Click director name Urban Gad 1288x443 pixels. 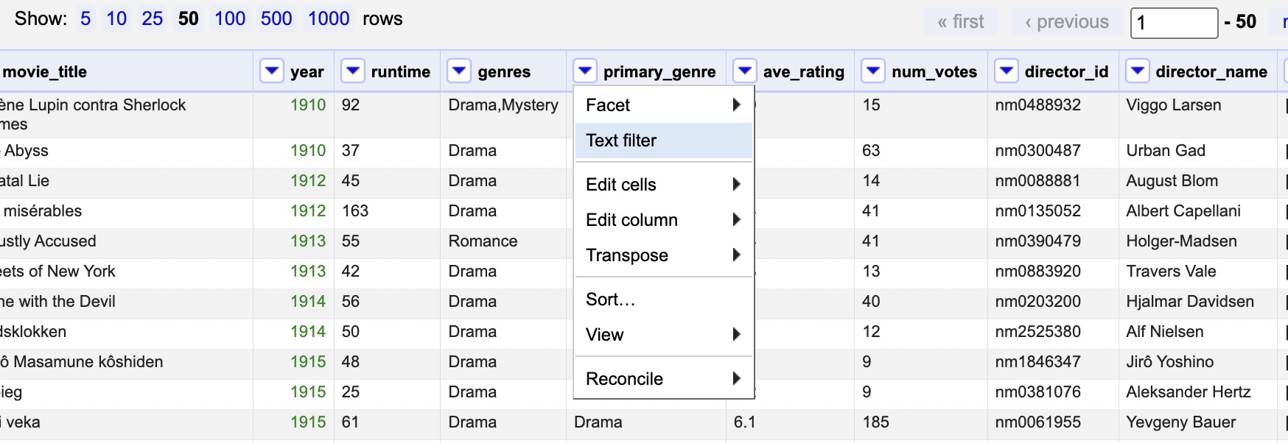(1166, 151)
